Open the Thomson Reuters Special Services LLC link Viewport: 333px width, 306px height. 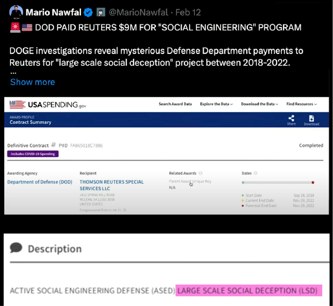(111, 185)
